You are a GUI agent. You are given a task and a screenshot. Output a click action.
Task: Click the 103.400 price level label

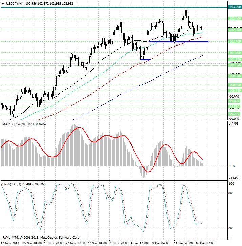(x=235, y=19)
